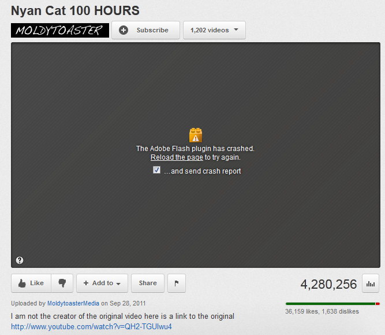Click the likes and dislikes rating bar
The width and height of the screenshot is (385, 335).
(x=332, y=304)
